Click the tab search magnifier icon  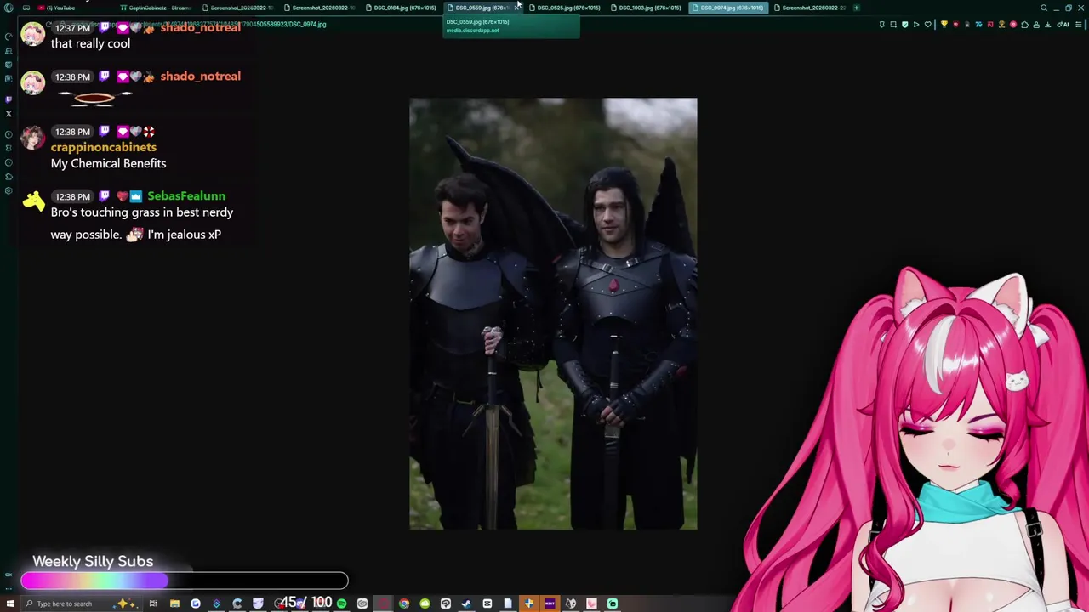pyautogui.click(x=1044, y=8)
